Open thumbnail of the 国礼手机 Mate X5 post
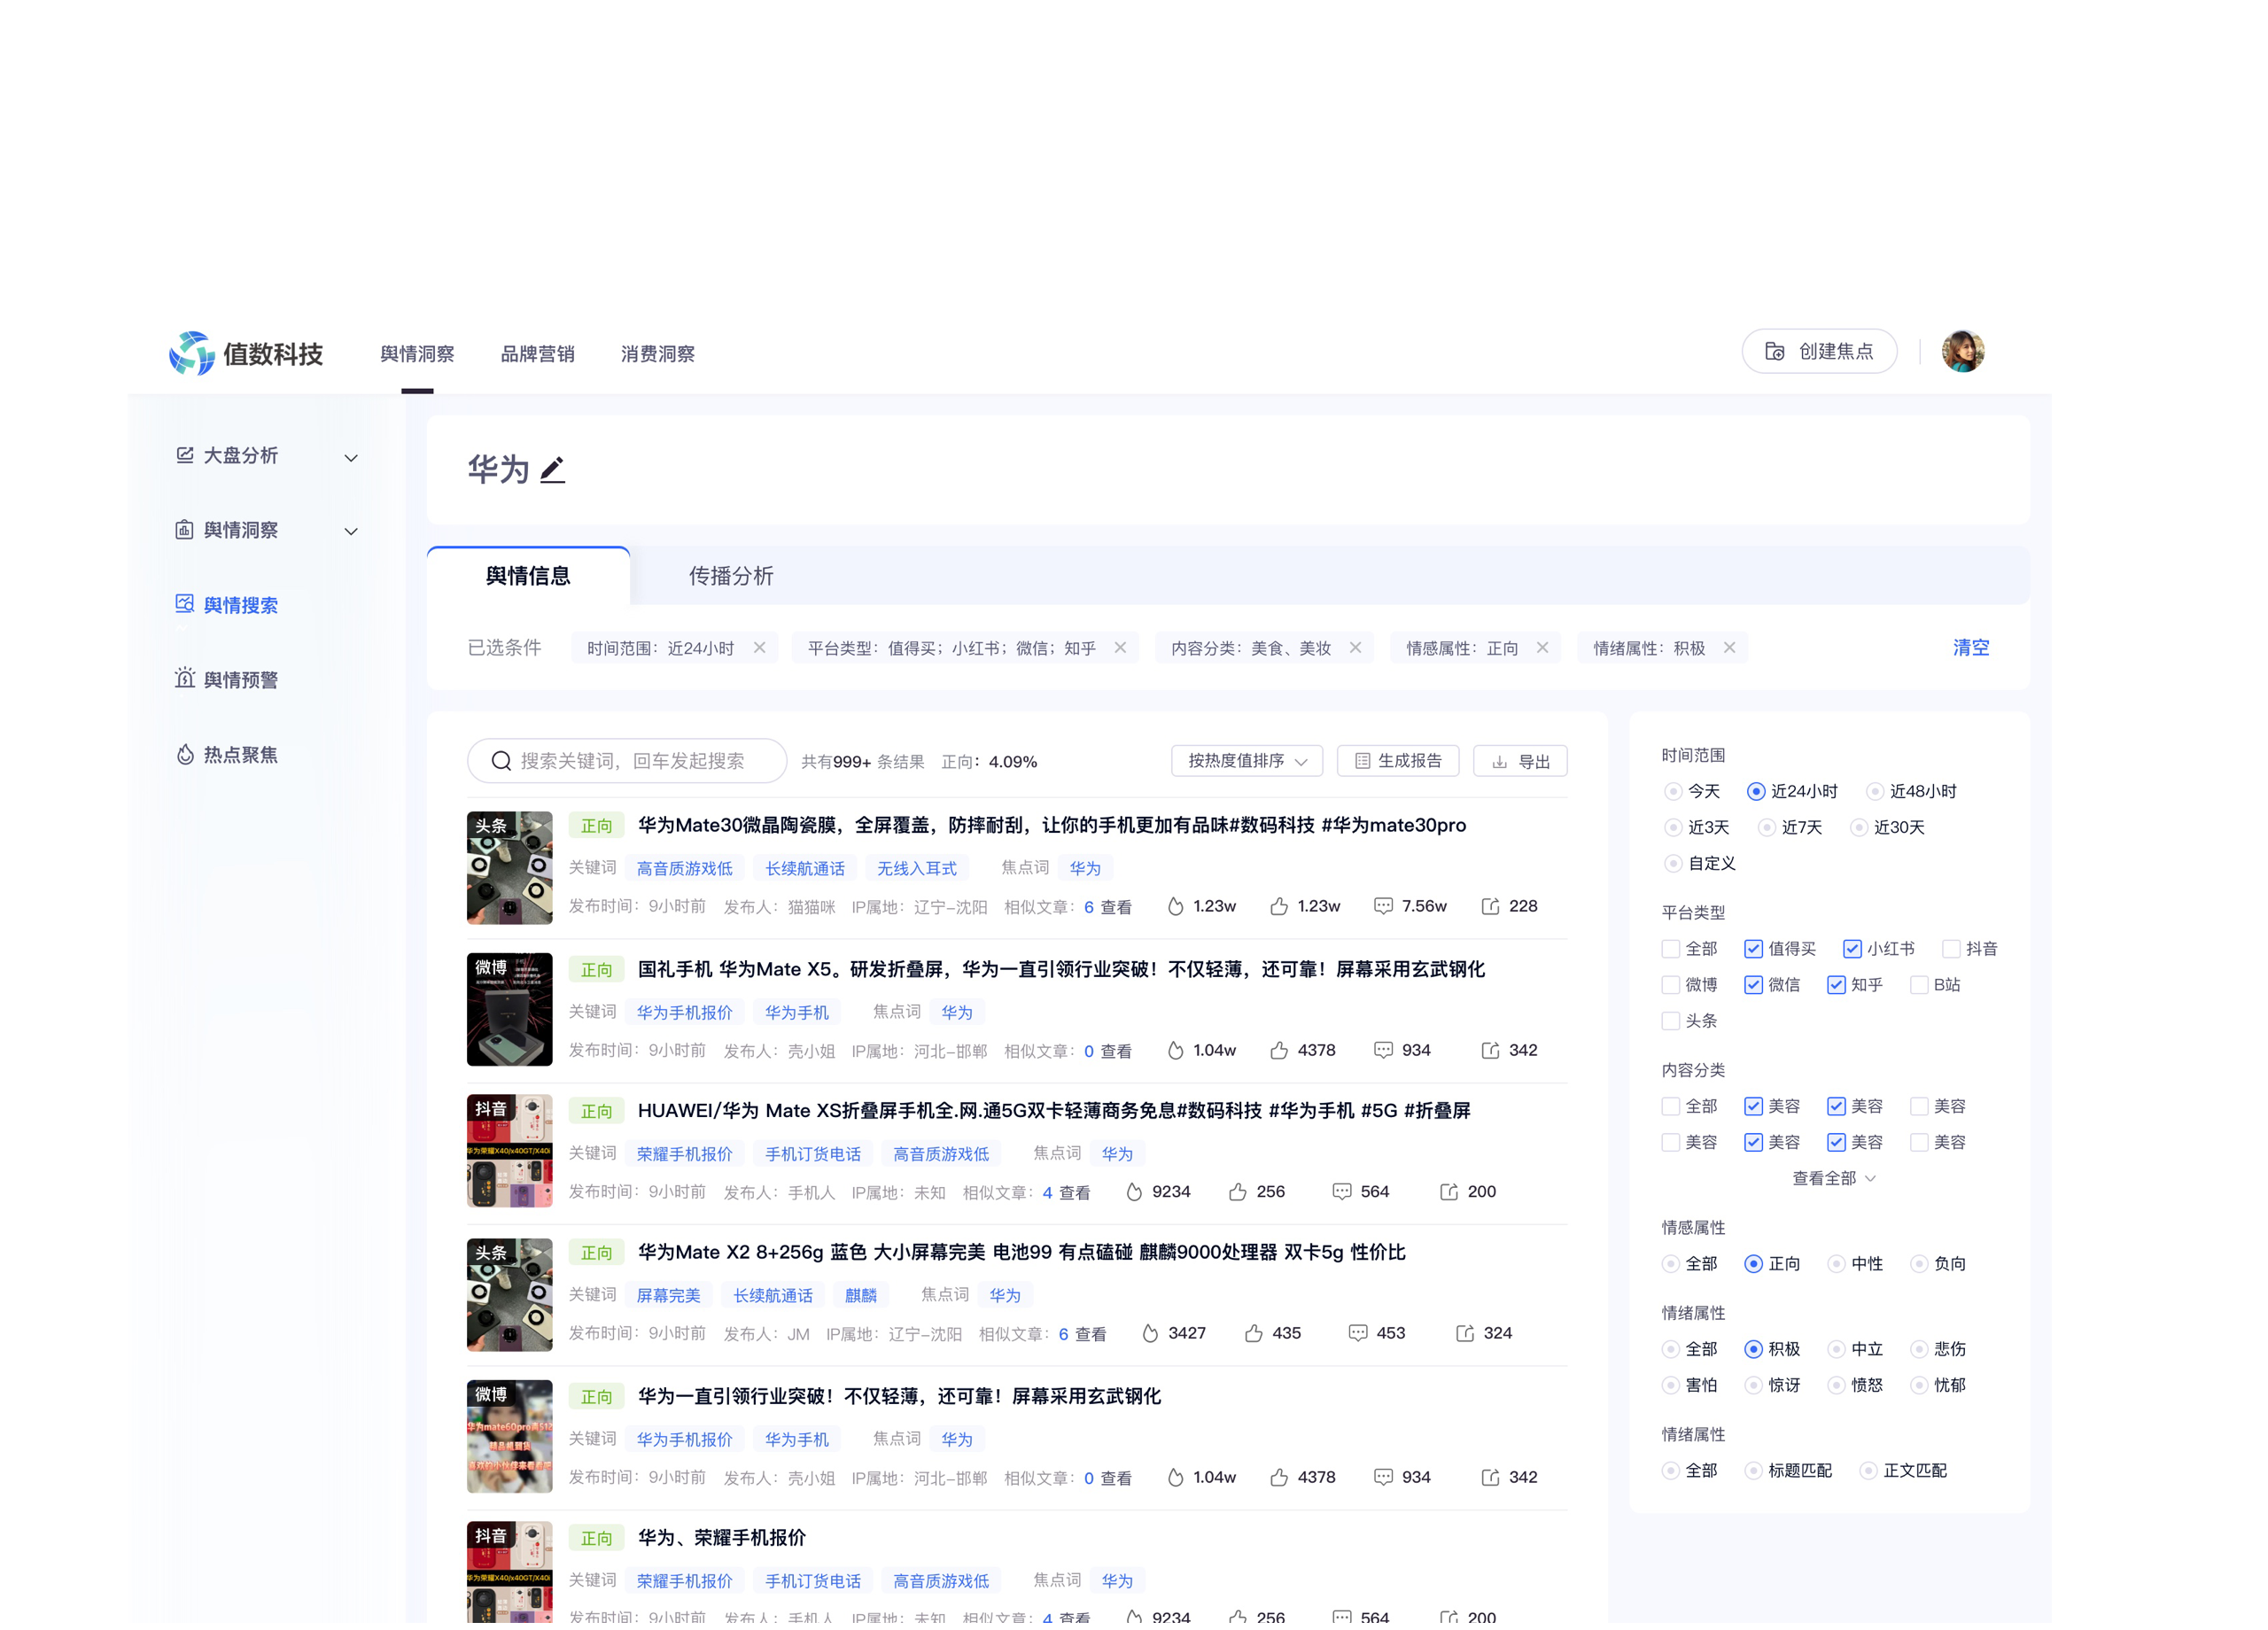The width and height of the screenshot is (2268, 1630). (x=509, y=1009)
